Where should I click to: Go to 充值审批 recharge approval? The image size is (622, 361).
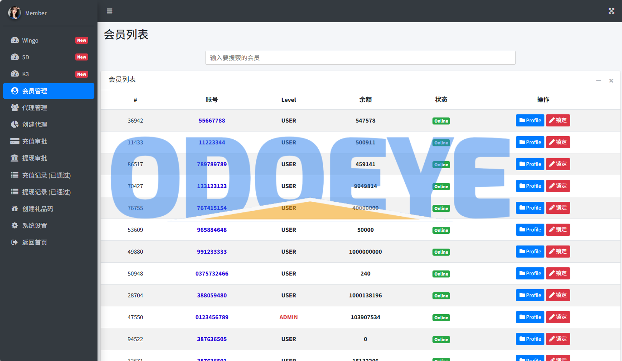(35, 141)
